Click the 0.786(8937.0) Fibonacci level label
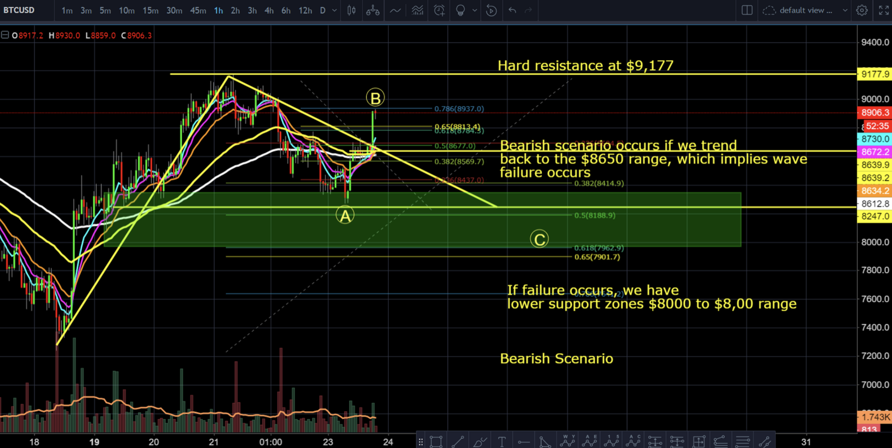Screen dimensions: 892x448 click(459, 109)
